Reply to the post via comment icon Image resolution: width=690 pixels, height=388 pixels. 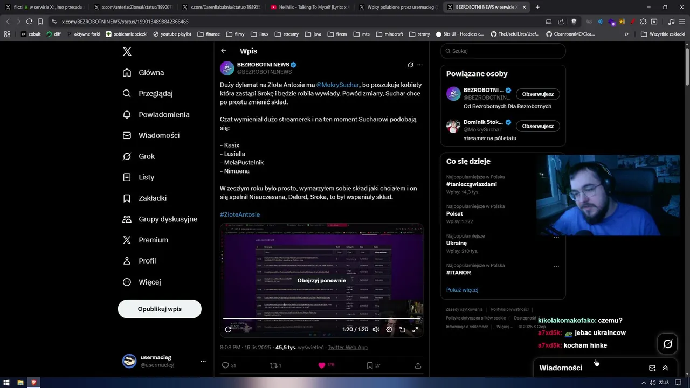(x=225, y=365)
